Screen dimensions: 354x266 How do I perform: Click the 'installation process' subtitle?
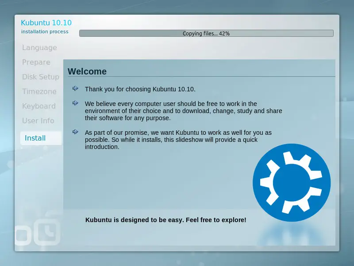pos(45,31)
